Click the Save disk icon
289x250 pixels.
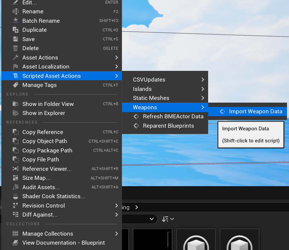15,39
